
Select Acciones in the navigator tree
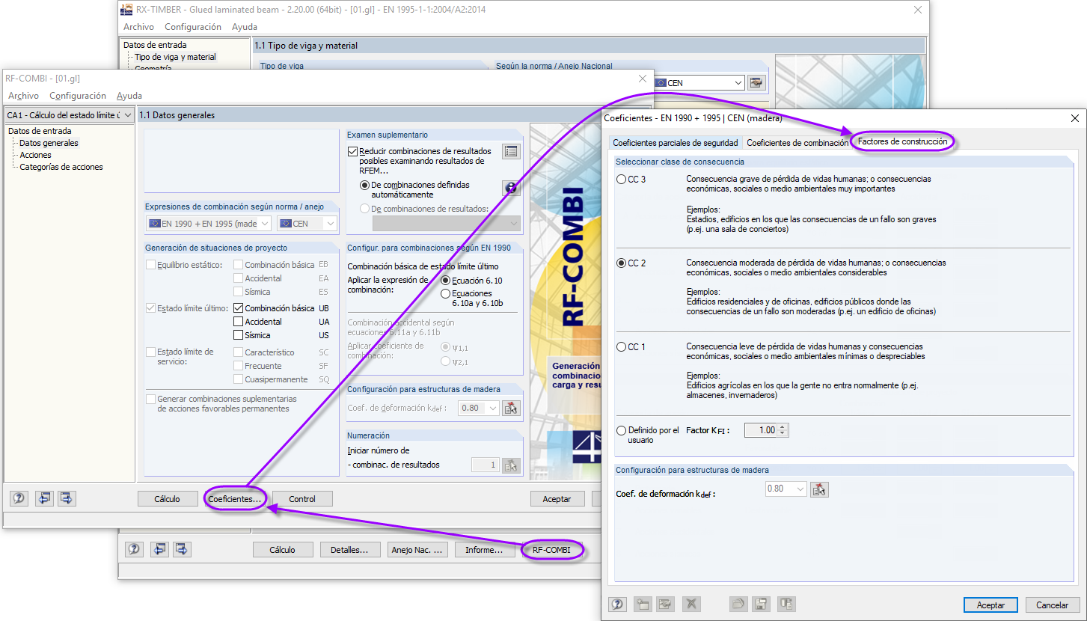(35, 155)
